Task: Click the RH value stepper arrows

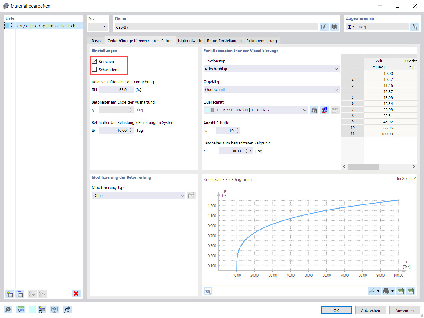Action: tap(131, 90)
